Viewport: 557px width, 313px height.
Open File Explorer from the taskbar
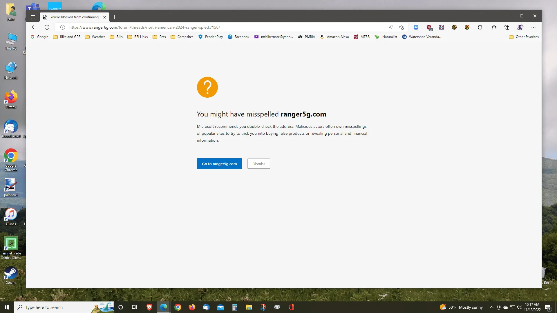pos(249,307)
